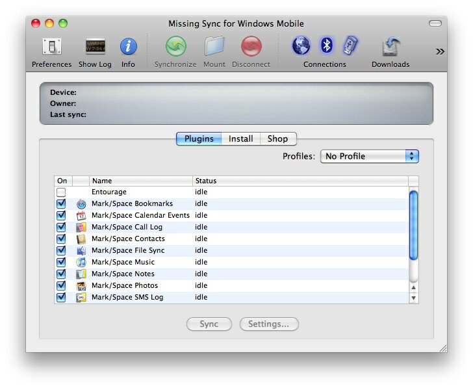The width and height of the screenshot is (473, 388).
Task: Click the Calendar Events plugin icon
Action: tap(81, 215)
